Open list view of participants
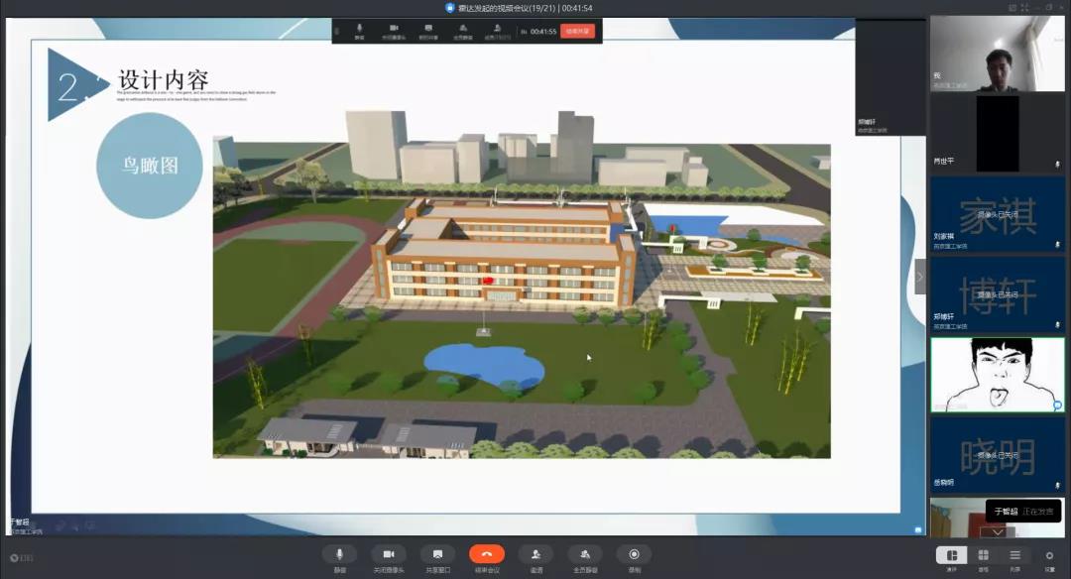 1015,556
